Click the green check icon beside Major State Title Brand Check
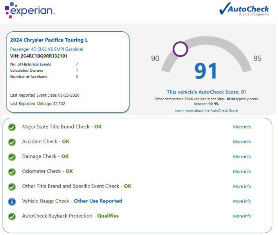The width and height of the screenshot is (278, 235). [12, 127]
